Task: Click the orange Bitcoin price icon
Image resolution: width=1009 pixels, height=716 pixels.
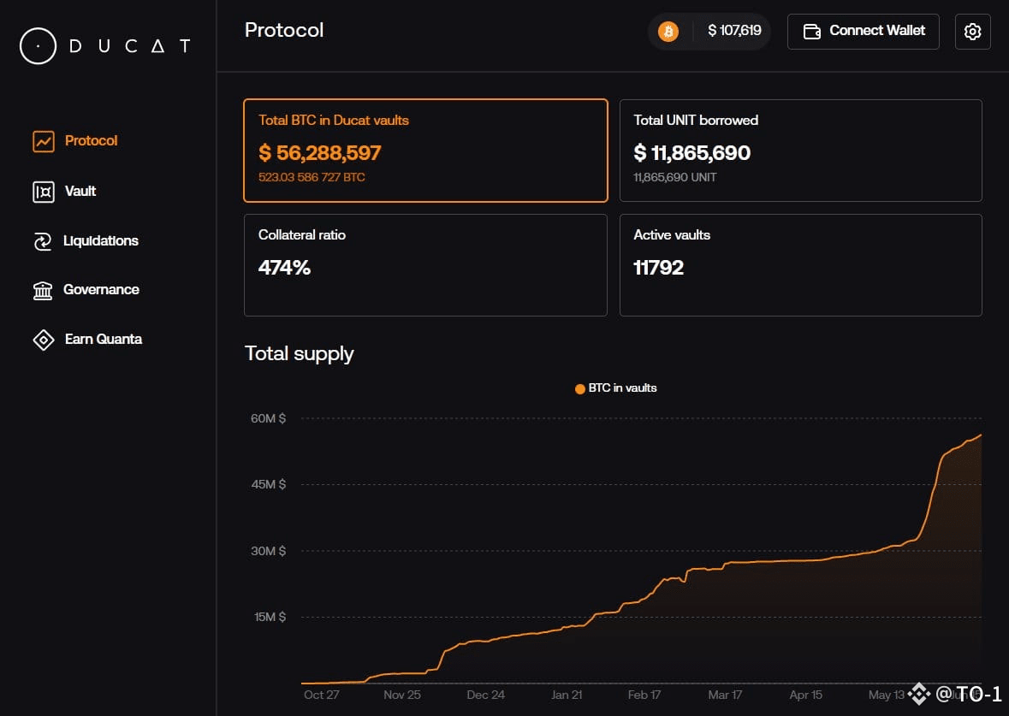Action: click(668, 31)
